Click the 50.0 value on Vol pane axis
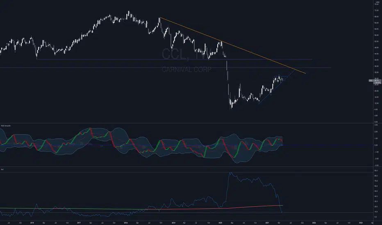The width and height of the screenshot is (382, 225). click(376, 191)
